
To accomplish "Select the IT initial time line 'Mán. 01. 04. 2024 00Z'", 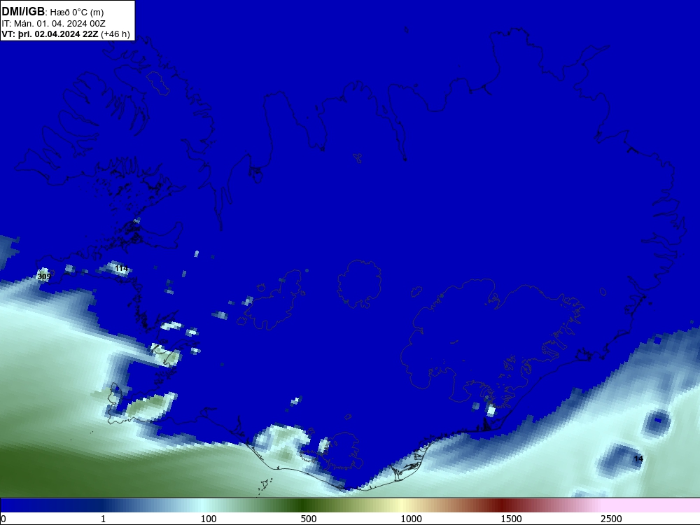I will [59, 24].
